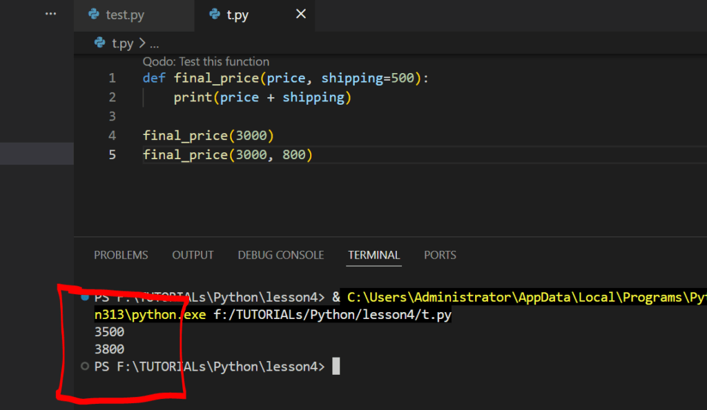The height and width of the screenshot is (410, 707).
Task: Select the TERMINAL panel tab
Action: pos(374,255)
